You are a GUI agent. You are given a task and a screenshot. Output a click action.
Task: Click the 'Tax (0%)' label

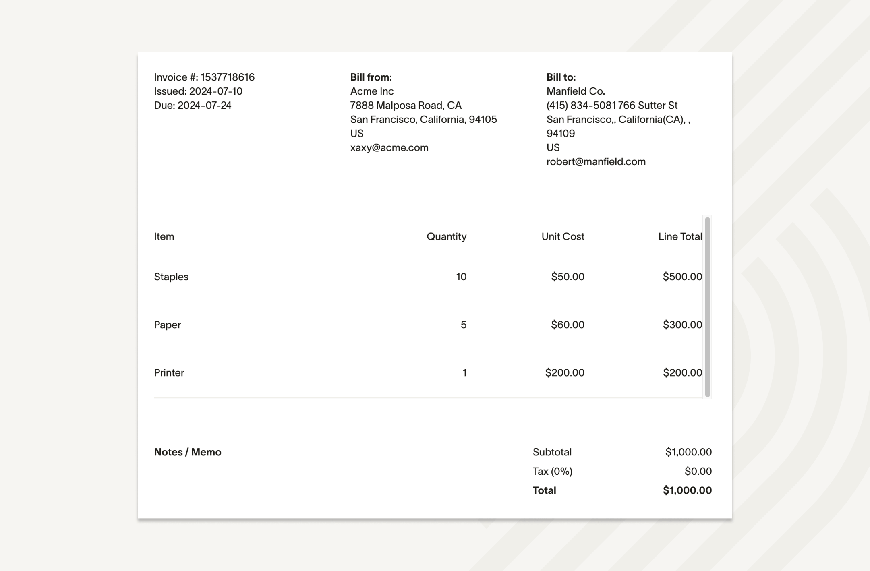[x=553, y=471]
